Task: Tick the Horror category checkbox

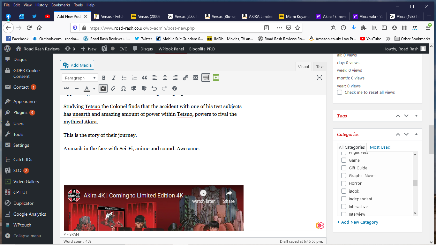Action: [x=344, y=183]
